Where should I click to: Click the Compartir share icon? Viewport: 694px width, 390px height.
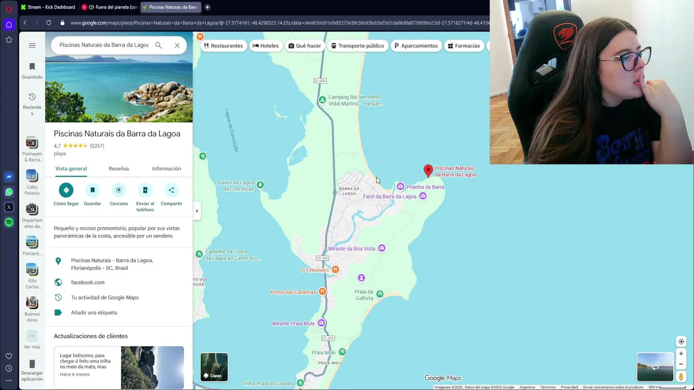tap(171, 190)
